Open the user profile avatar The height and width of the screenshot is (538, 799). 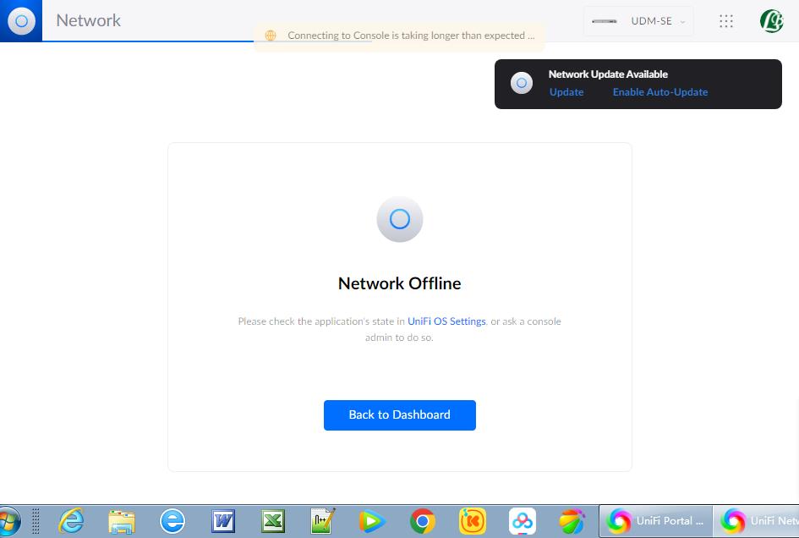click(771, 21)
